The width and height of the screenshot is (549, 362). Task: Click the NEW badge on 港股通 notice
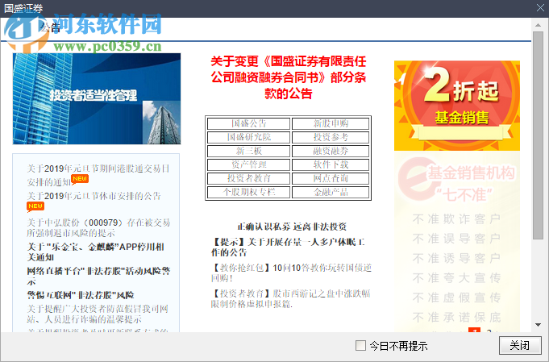tap(80, 179)
